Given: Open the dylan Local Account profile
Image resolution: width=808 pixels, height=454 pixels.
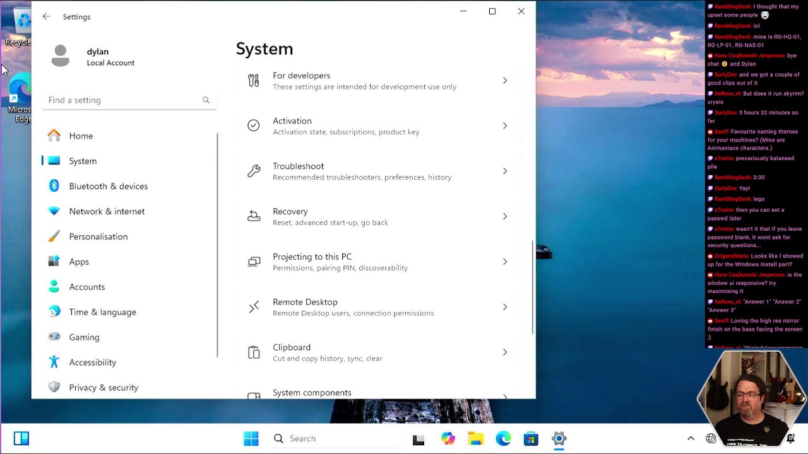Looking at the screenshot, I should [93, 57].
